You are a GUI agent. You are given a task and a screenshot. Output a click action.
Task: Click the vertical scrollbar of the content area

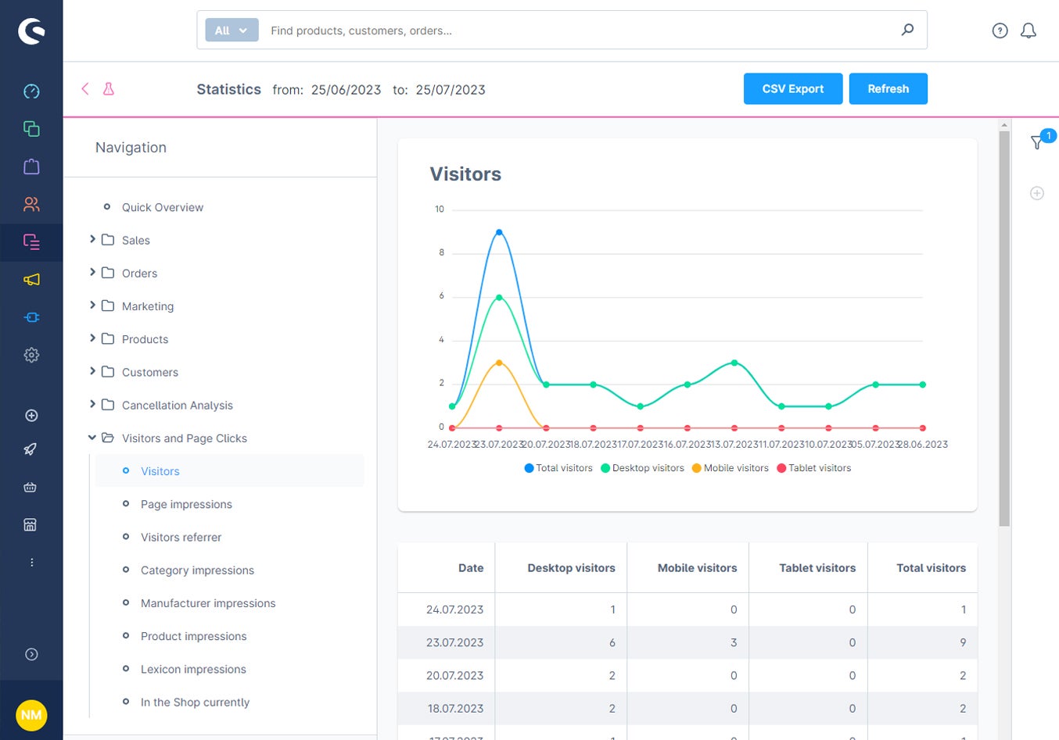tap(1004, 328)
